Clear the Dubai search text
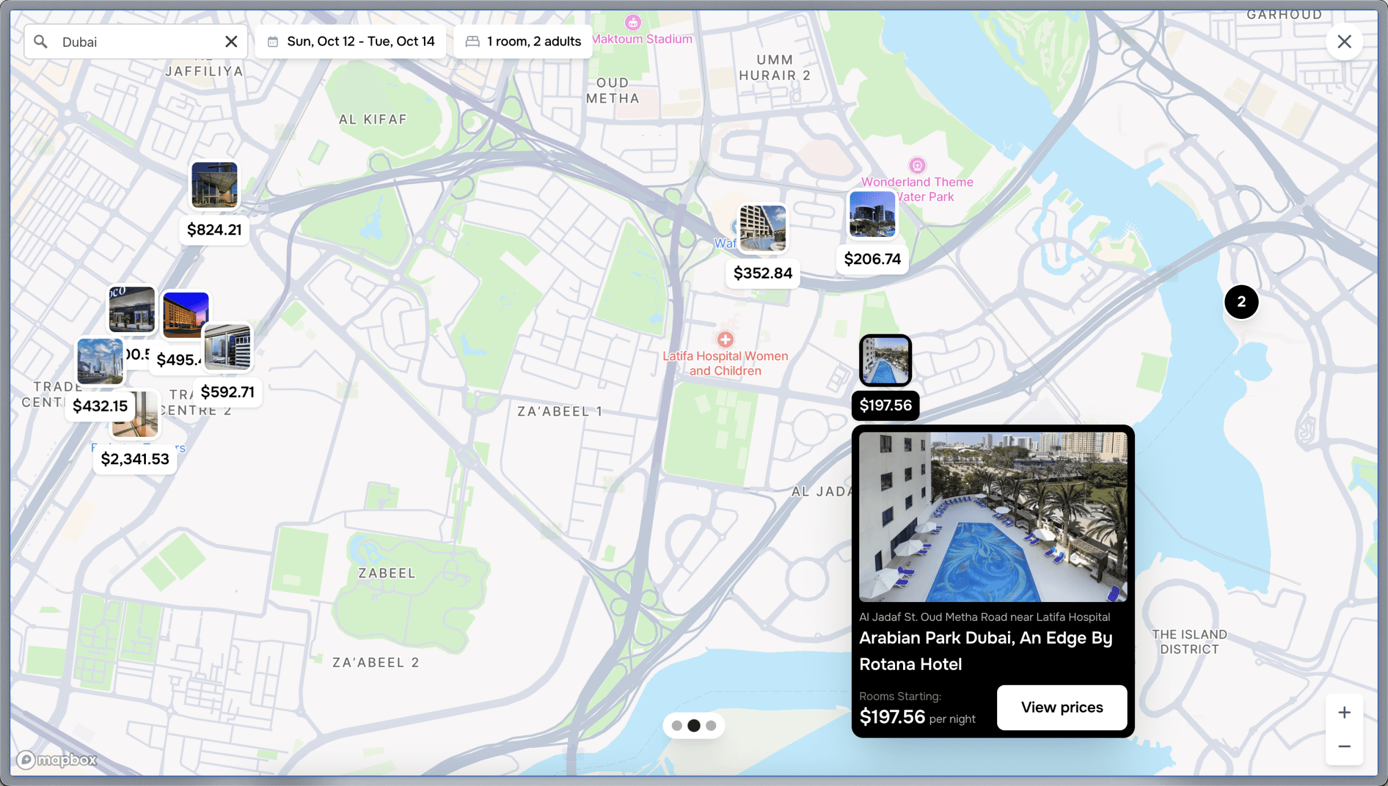This screenshot has width=1388, height=786. [x=231, y=42]
